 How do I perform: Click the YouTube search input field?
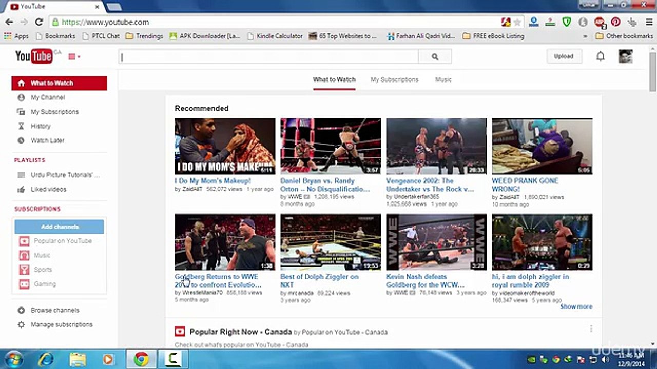(268, 57)
